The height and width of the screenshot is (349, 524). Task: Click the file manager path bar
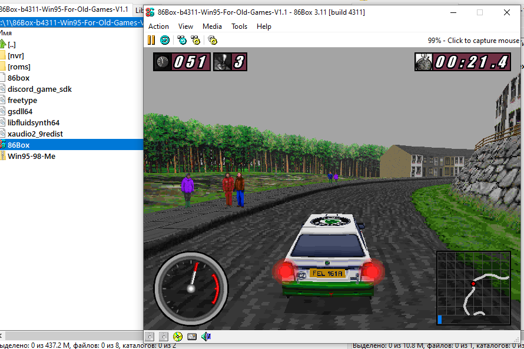click(71, 22)
